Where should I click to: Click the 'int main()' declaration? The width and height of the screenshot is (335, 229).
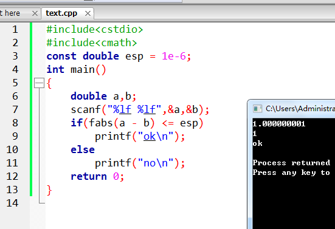[76, 70]
